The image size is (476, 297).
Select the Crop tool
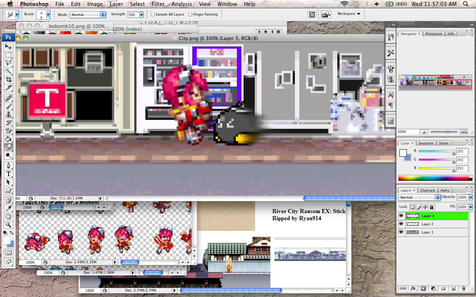8,80
